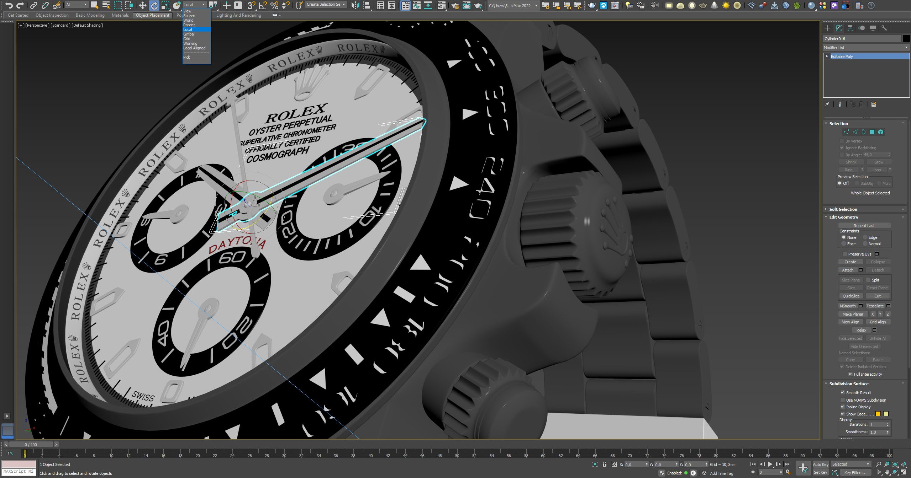
Task: Select the Edge constraint radio button
Action: (865, 237)
